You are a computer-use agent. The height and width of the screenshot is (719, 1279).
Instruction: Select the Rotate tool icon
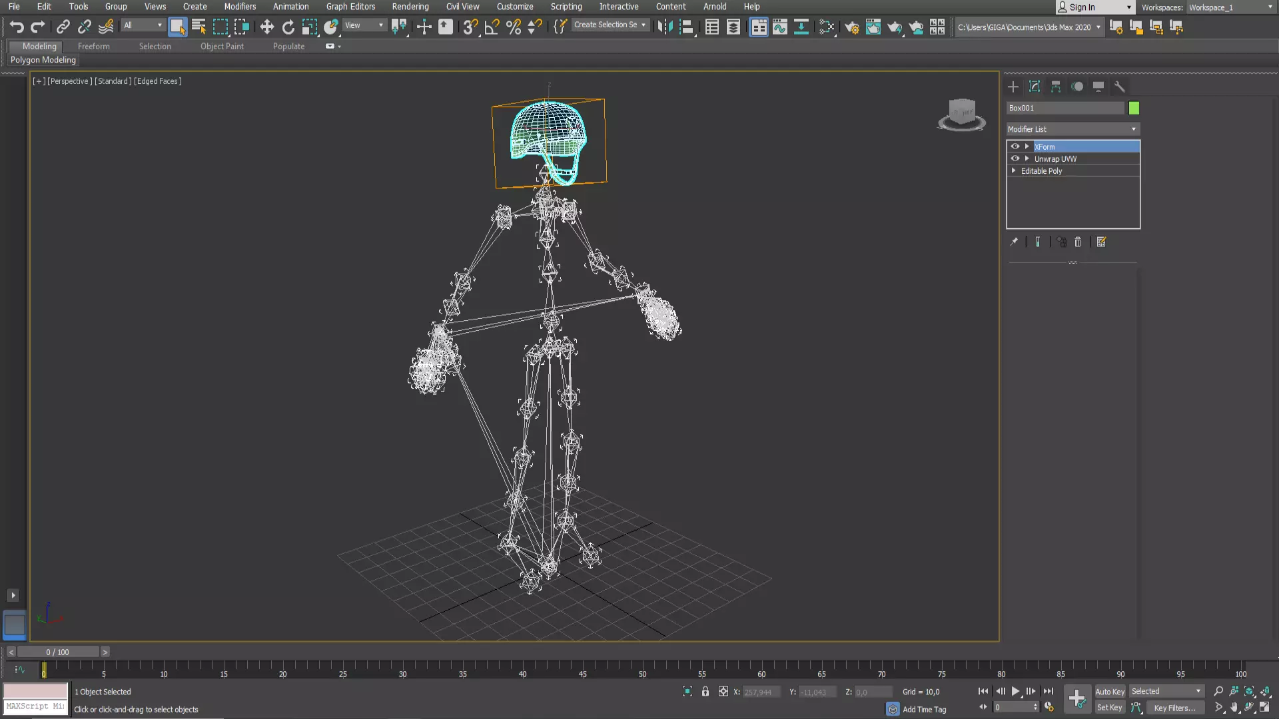(x=288, y=27)
